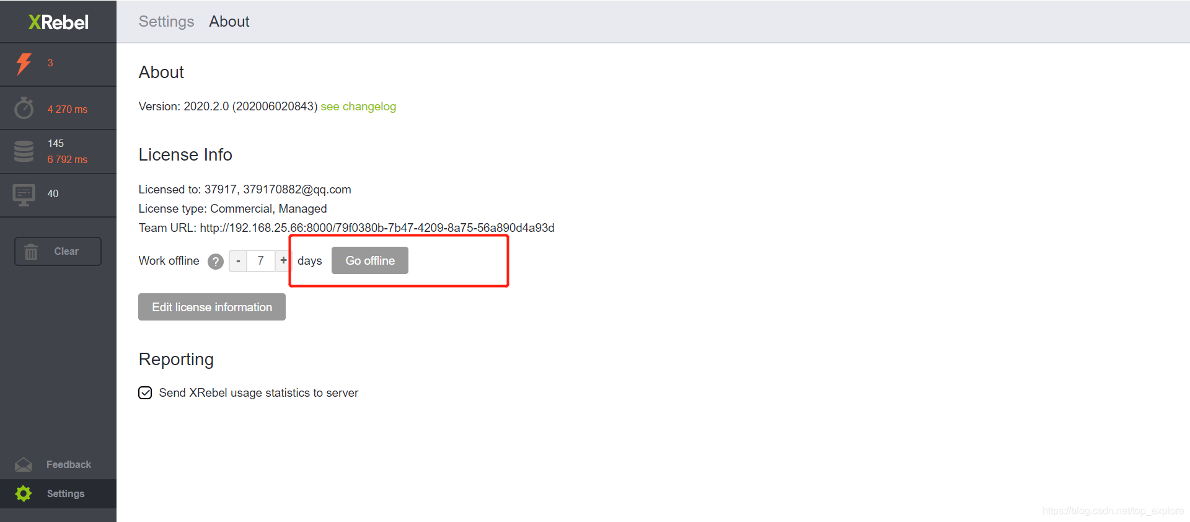Click the offline days number field
This screenshot has width=1190, height=522.
(261, 261)
